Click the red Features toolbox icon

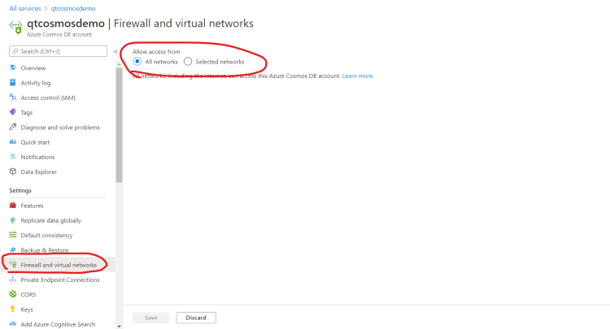coord(13,205)
